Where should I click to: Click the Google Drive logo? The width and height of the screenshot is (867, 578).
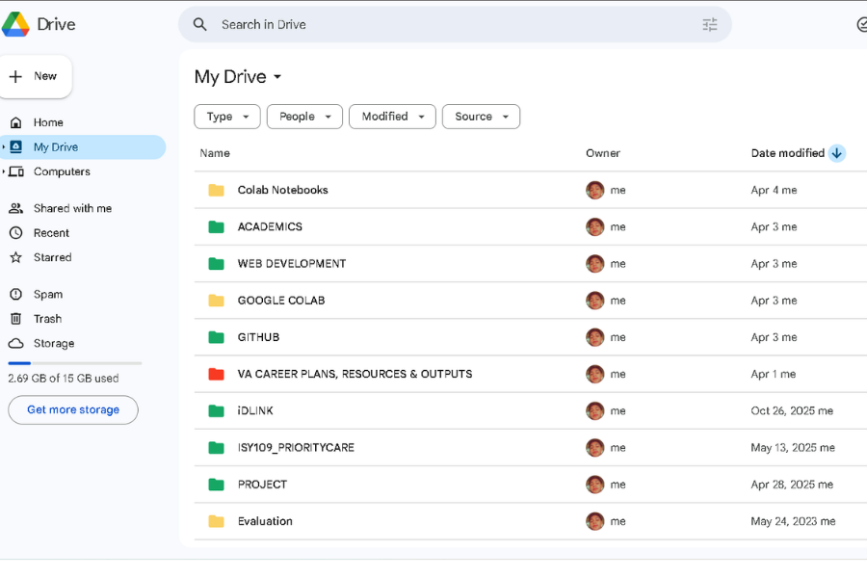click(15, 24)
